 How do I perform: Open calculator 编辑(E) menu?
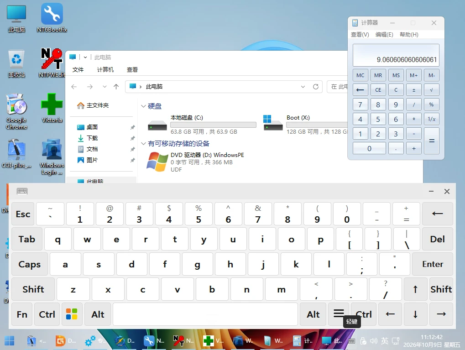click(384, 34)
